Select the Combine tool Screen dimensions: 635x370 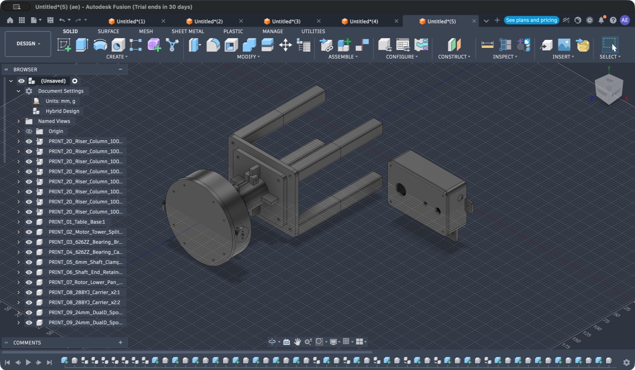(x=249, y=45)
